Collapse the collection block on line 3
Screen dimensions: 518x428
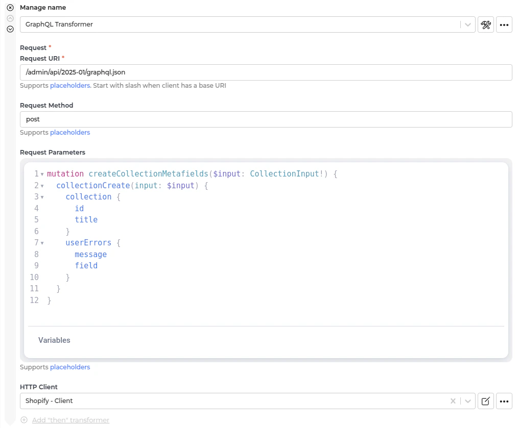(x=42, y=197)
